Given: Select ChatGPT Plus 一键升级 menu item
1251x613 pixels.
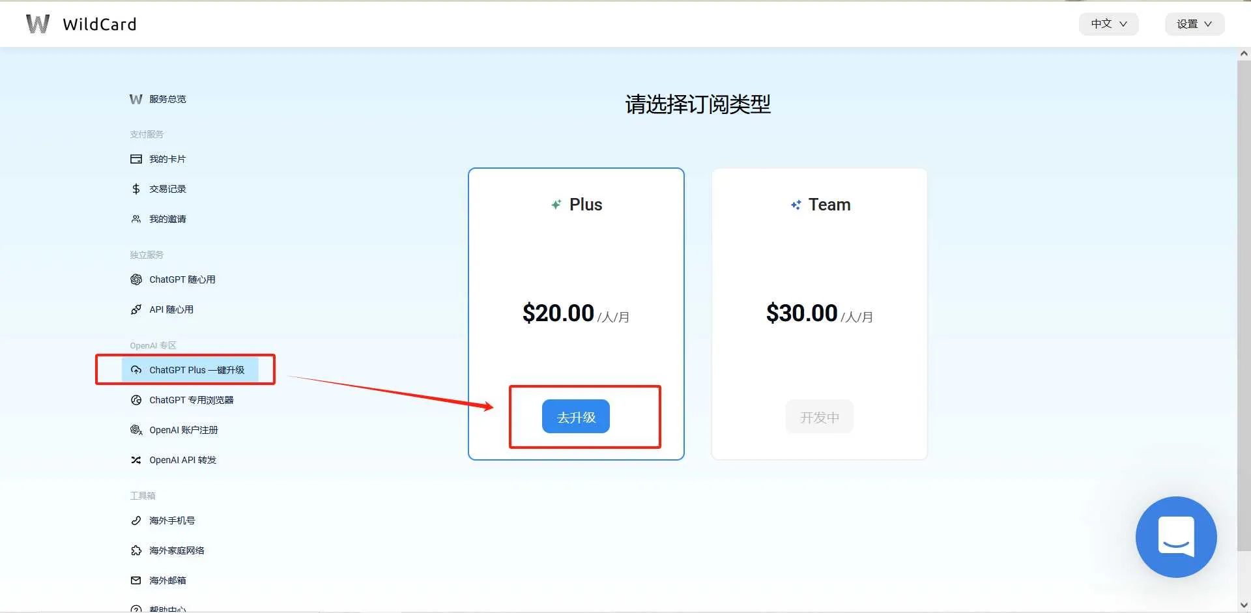Looking at the screenshot, I should click(x=190, y=370).
